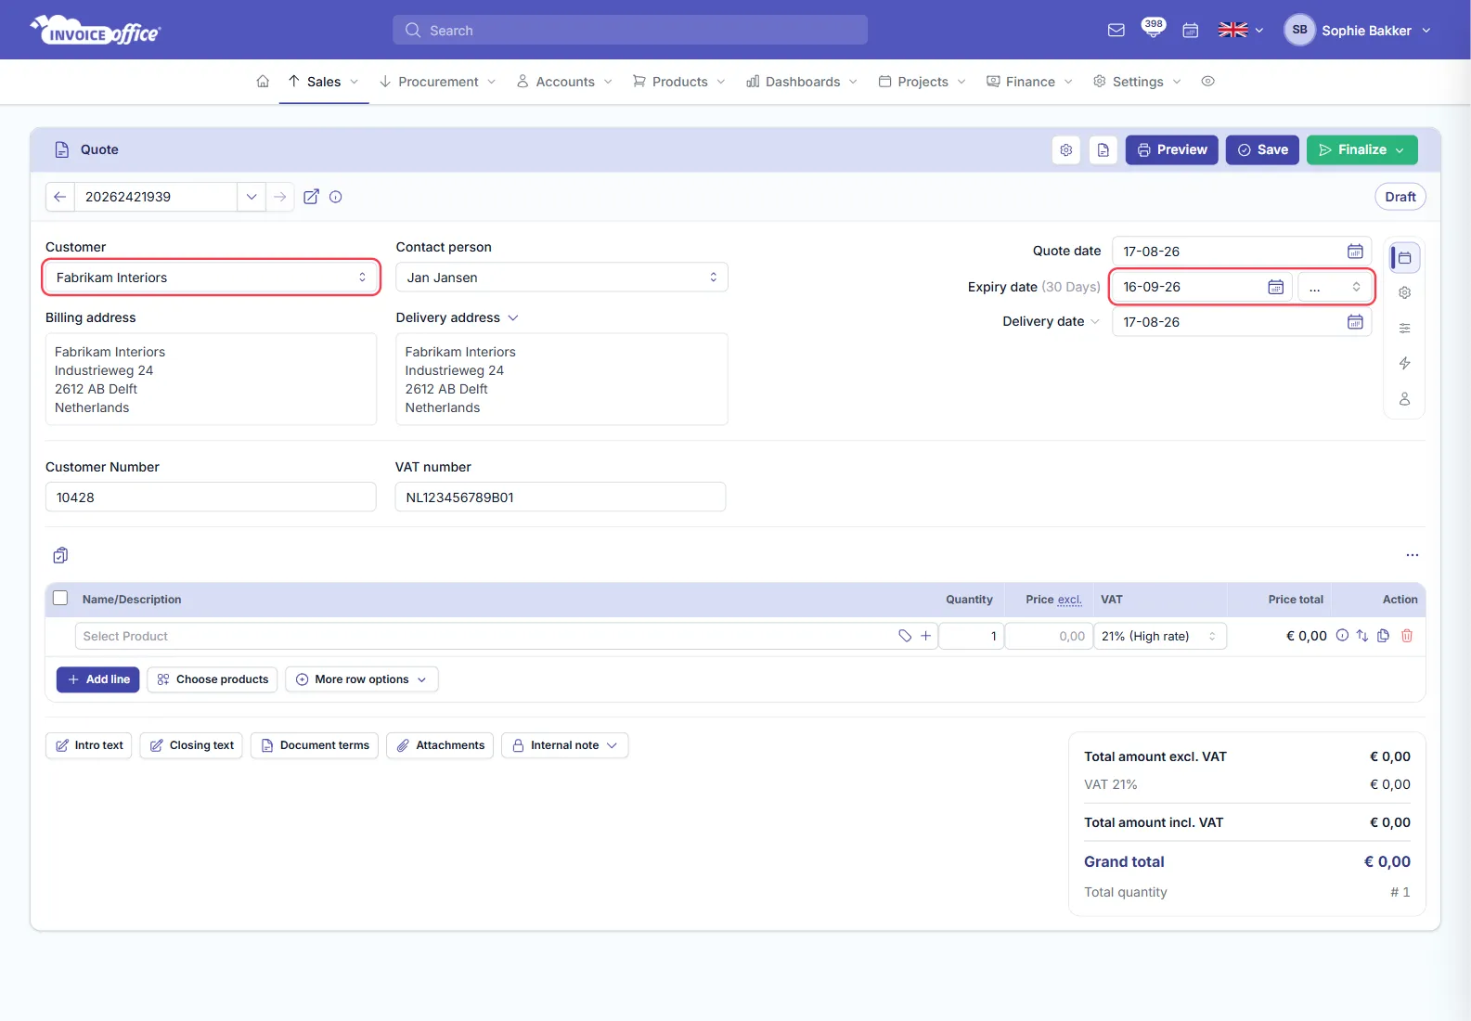The image size is (1471, 1021).
Task: Open the language flag selector
Action: click(x=1241, y=31)
